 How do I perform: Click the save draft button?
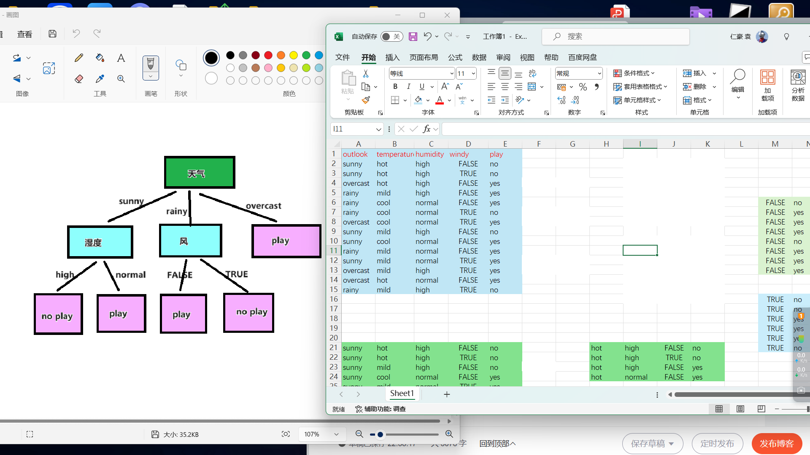click(x=652, y=444)
